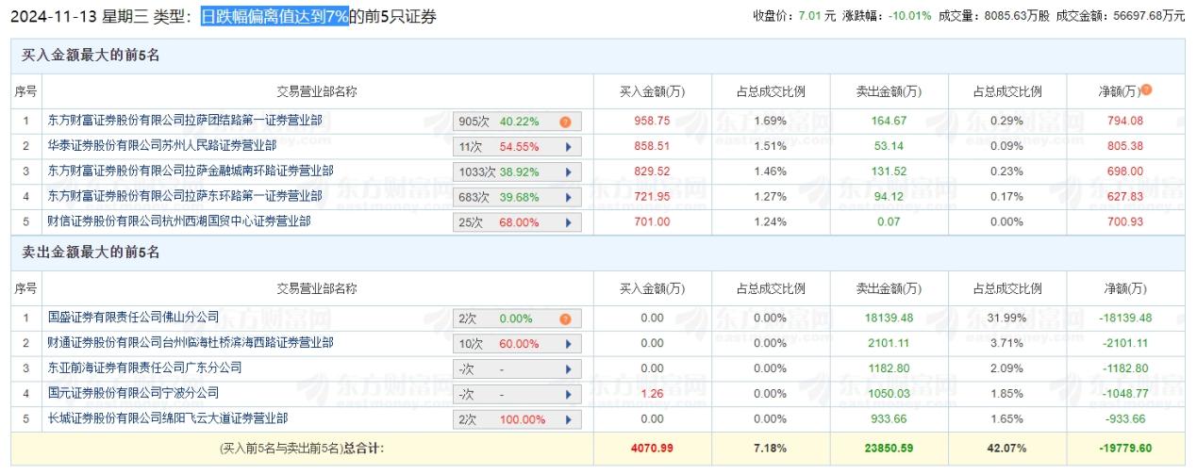
Task: Click highlighted 日跌幅偏离值达到7% type text
Action: click(274, 17)
